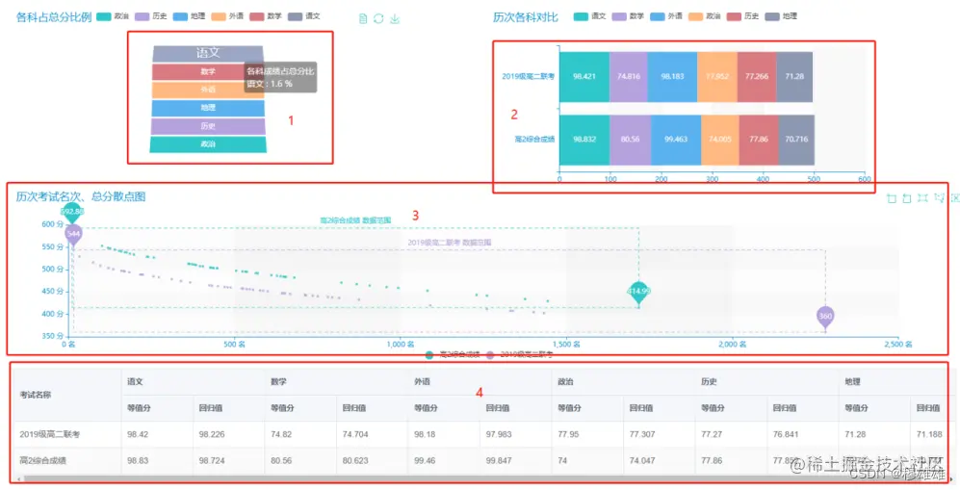Toggle 语文 legend in 历次各科对比 chart

[x=589, y=16]
